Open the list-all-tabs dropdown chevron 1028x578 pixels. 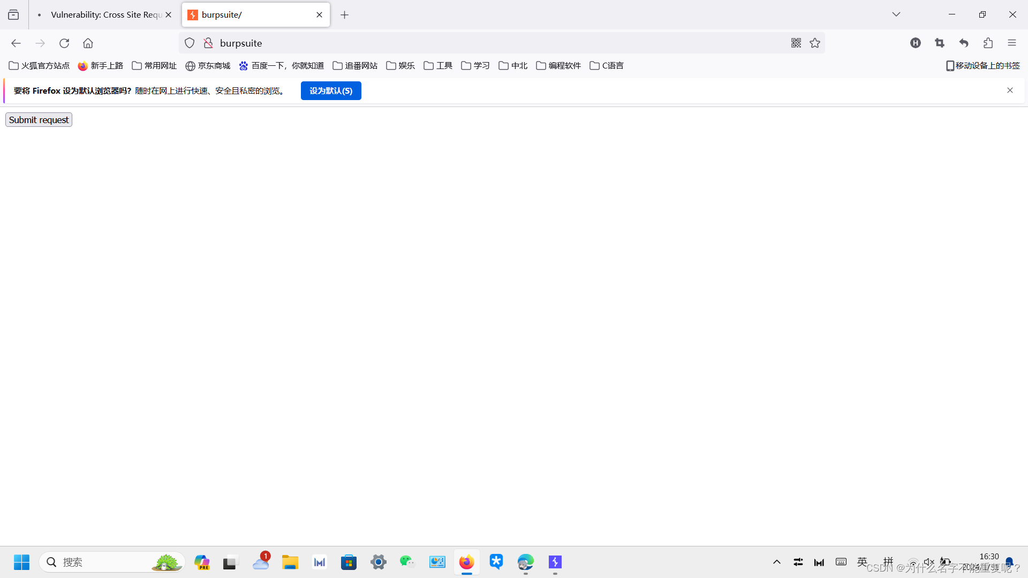(x=896, y=14)
